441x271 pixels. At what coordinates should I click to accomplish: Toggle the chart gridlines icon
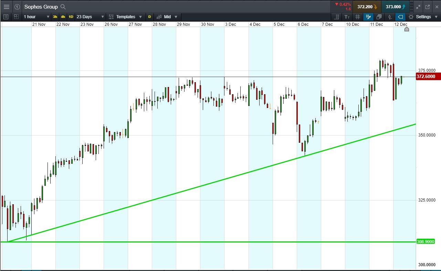click(358, 17)
